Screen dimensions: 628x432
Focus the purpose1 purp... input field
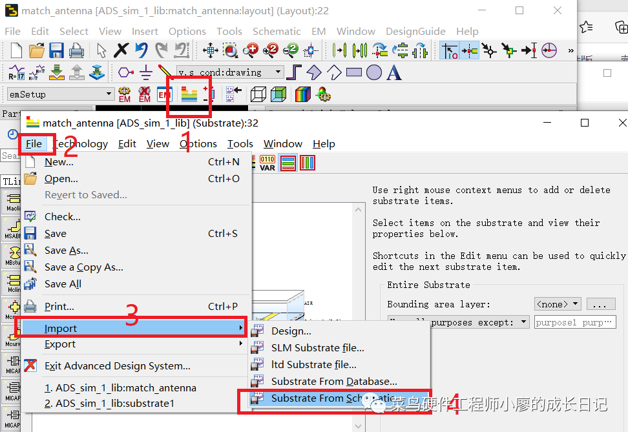click(575, 322)
